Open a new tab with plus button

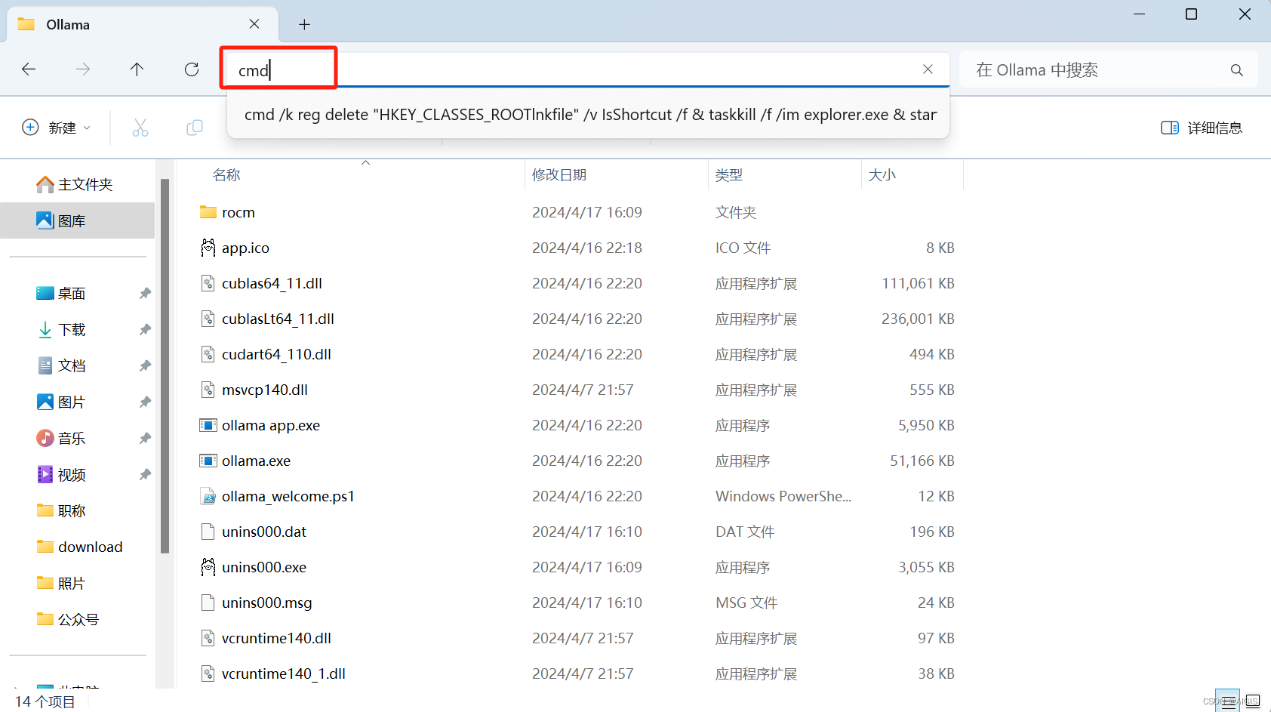(x=304, y=24)
